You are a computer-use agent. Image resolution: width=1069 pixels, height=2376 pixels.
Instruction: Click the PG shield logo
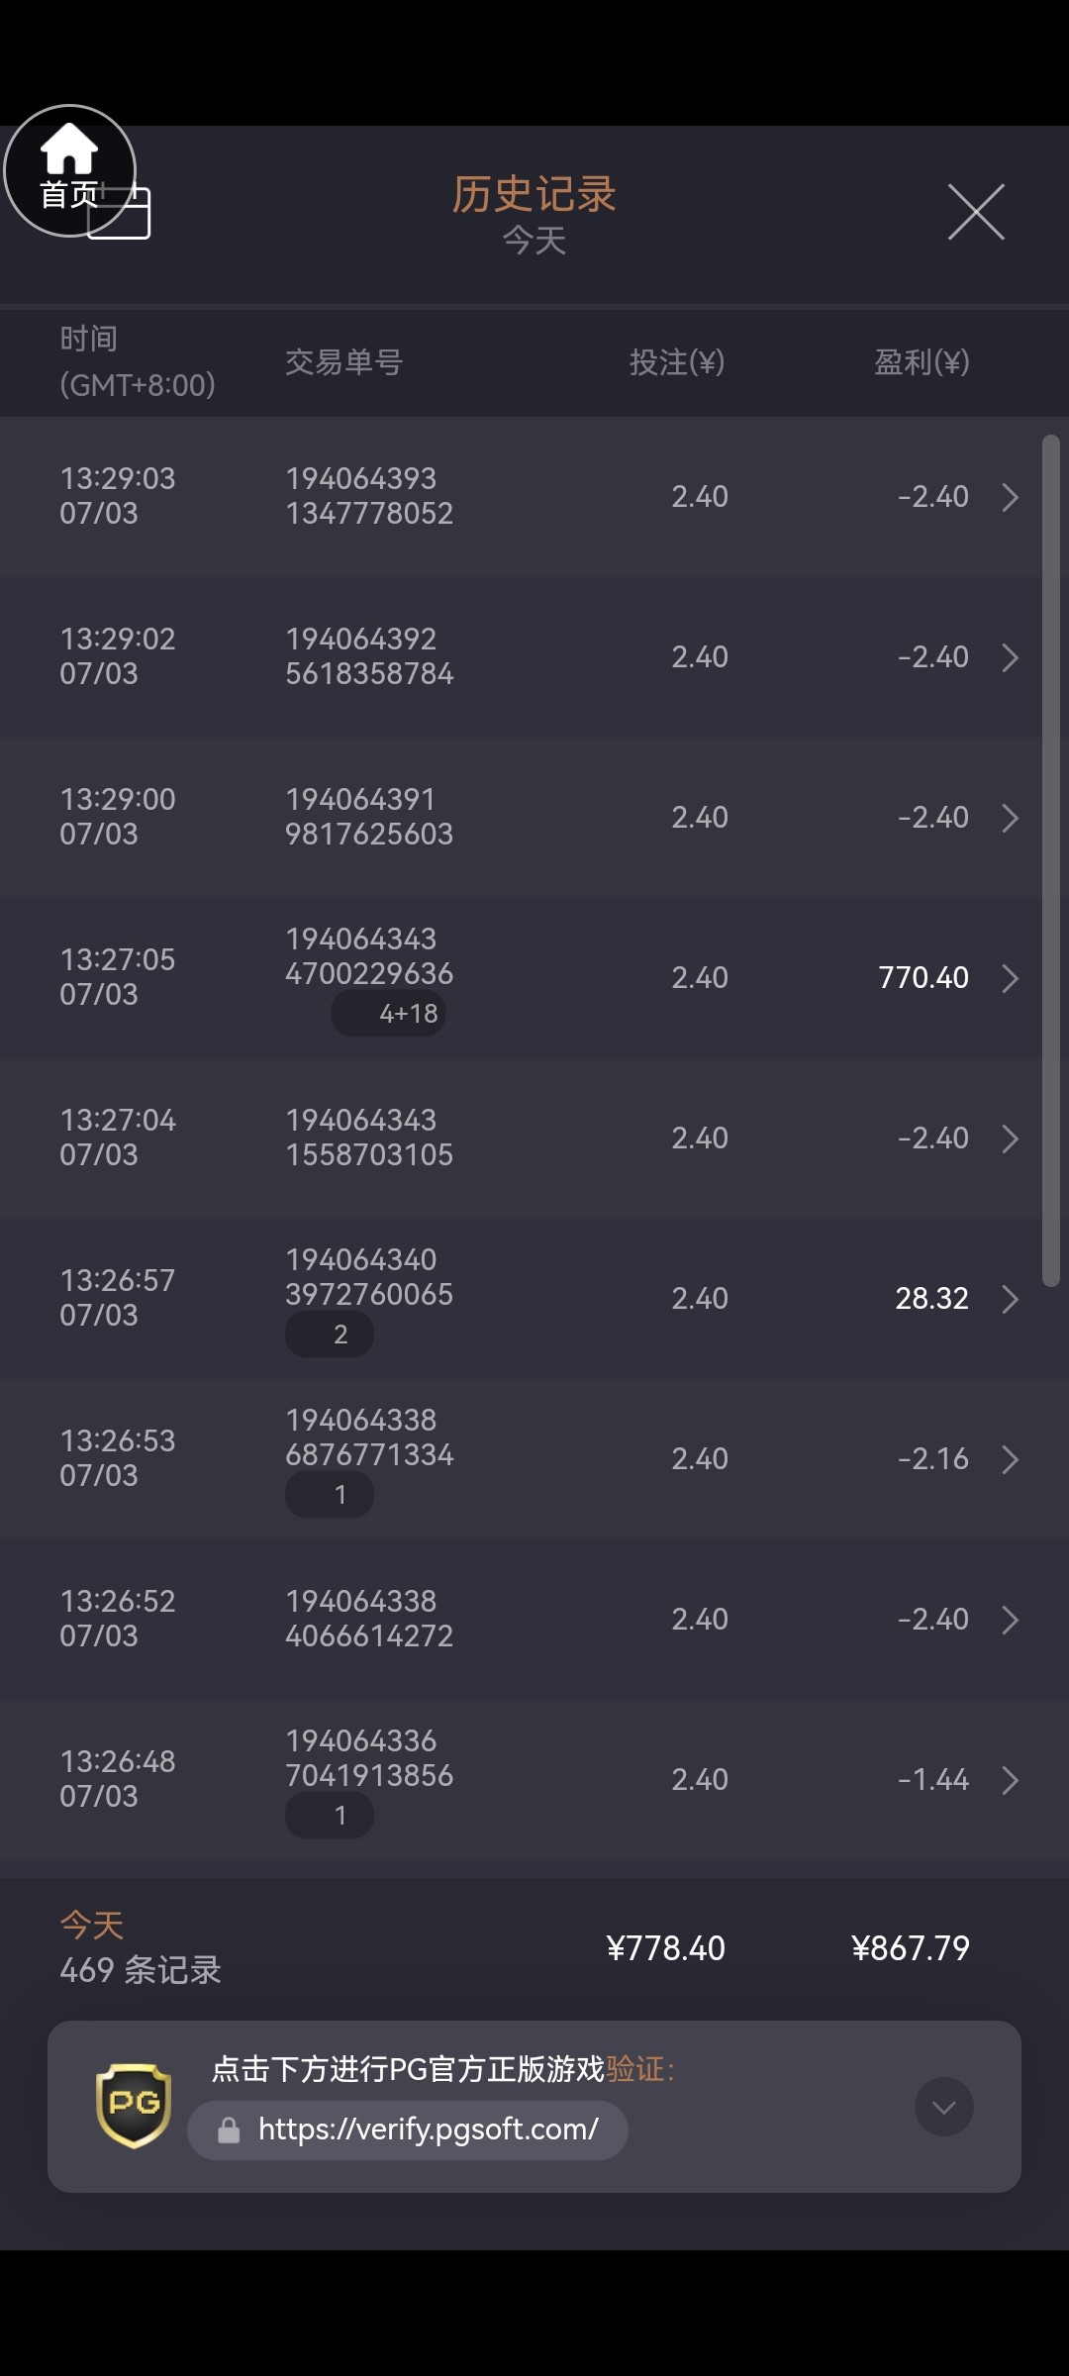point(134,2105)
